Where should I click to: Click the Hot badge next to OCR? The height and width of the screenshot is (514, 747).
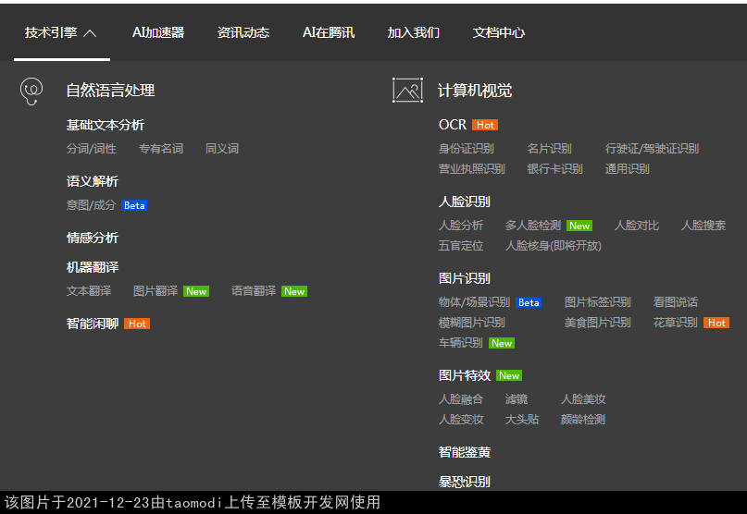coord(485,125)
